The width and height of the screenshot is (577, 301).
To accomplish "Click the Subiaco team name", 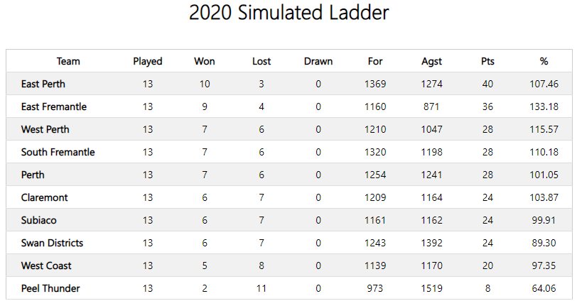I will point(38,220).
